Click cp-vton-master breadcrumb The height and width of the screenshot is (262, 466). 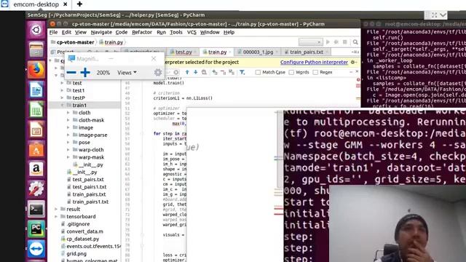coord(75,42)
